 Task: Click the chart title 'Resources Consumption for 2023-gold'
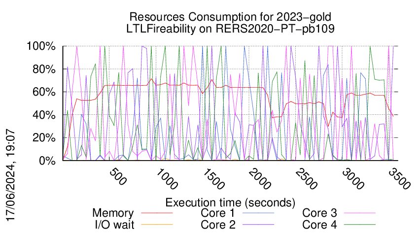[230, 17]
